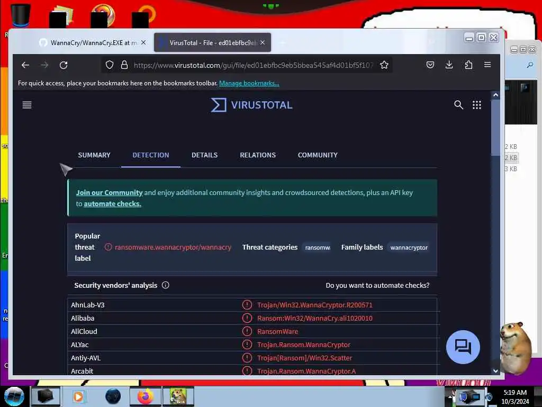This screenshot has width=542, height=407.
Task: Open the SUMMARY tab
Action: coord(94,155)
